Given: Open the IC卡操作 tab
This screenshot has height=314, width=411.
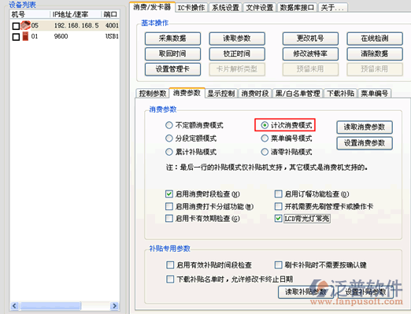Looking at the screenshot, I should [191, 8].
